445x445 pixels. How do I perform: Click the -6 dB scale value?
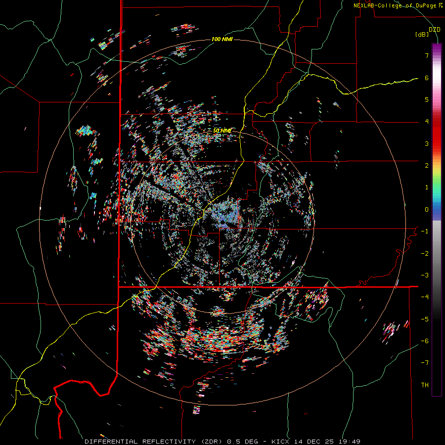(425, 341)
